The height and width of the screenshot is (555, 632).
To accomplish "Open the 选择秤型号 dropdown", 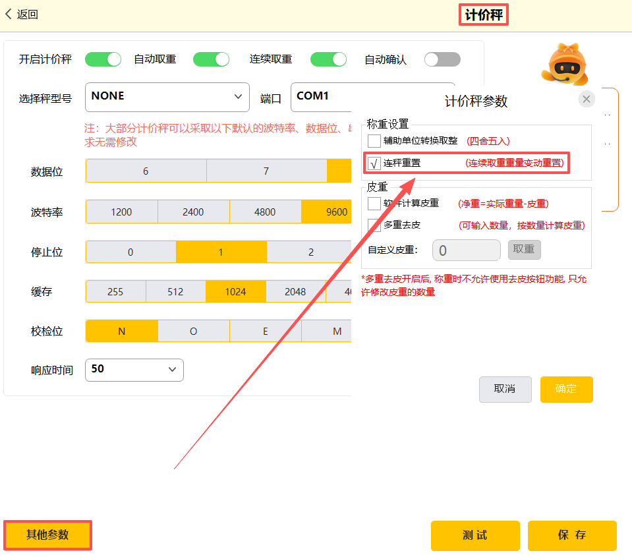I will point(167,97).
